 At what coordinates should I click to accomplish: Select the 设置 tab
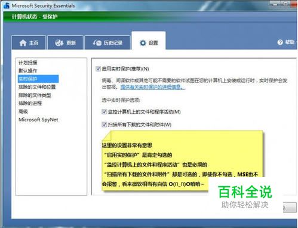149,41
